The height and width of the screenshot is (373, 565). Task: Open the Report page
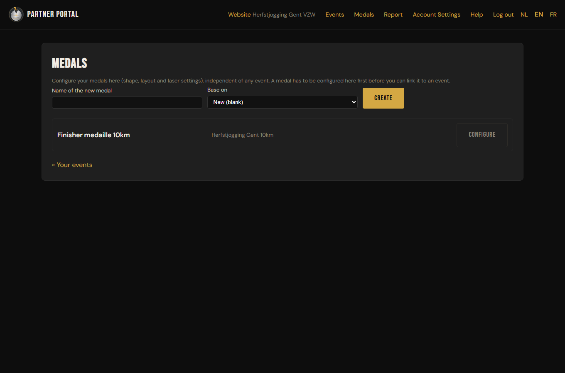click(393, 15)
